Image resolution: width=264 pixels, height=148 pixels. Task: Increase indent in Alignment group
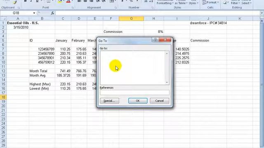104,1
